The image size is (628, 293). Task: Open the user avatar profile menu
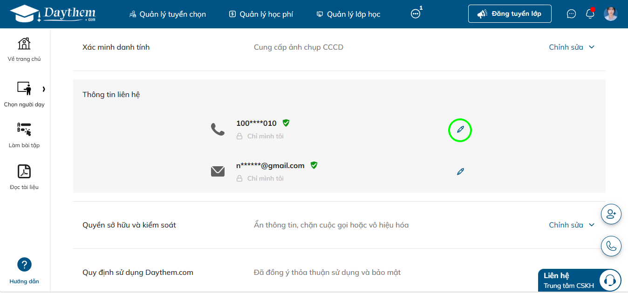tap(611, 14)
